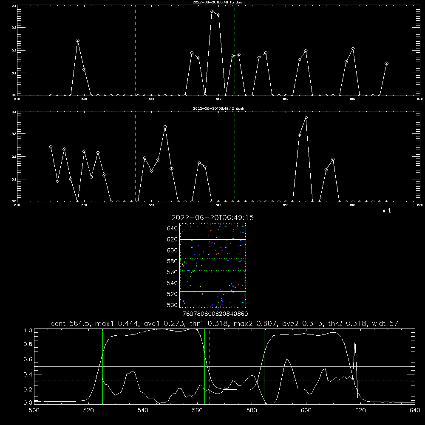Image resolution: width=425 pixels, height=425 pixels.
Task: Click the dawn plot title text
Action: click(218, 2)
